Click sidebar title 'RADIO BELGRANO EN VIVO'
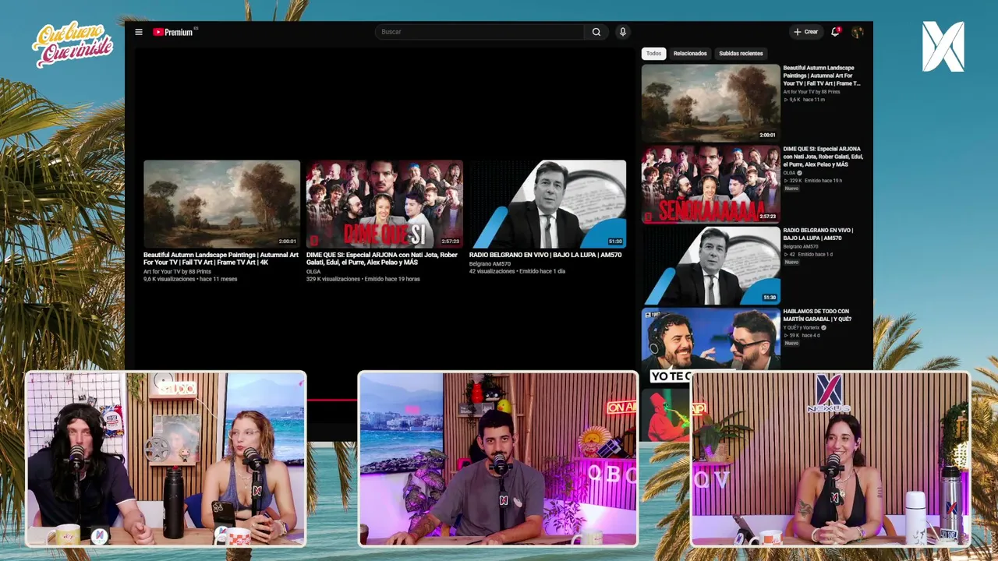The width and height of the screenshot is (998, 561). click(x=818, y=234)
